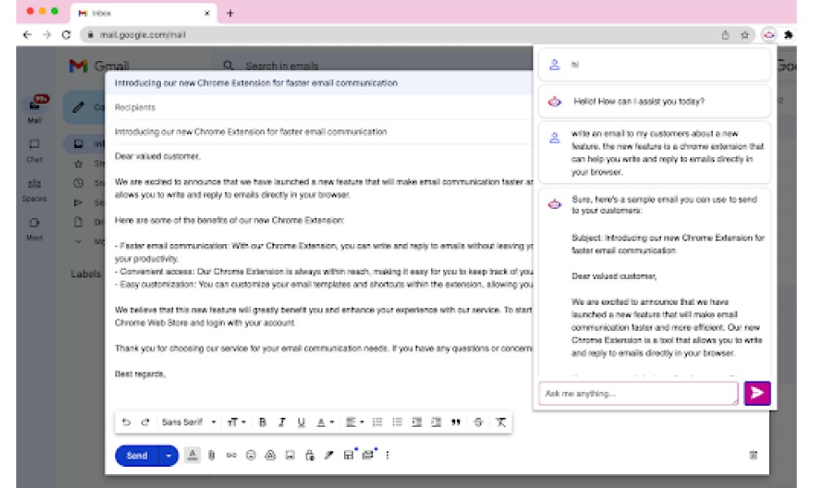Click the redo icon in formatting toolbar
The height and width of the screenshot is (488, 813).
[146, 422]
